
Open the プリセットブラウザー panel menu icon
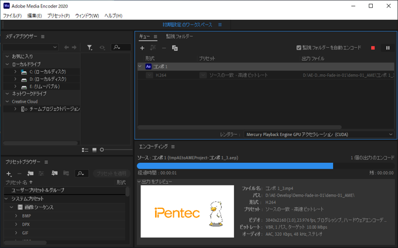click(46, 162)
